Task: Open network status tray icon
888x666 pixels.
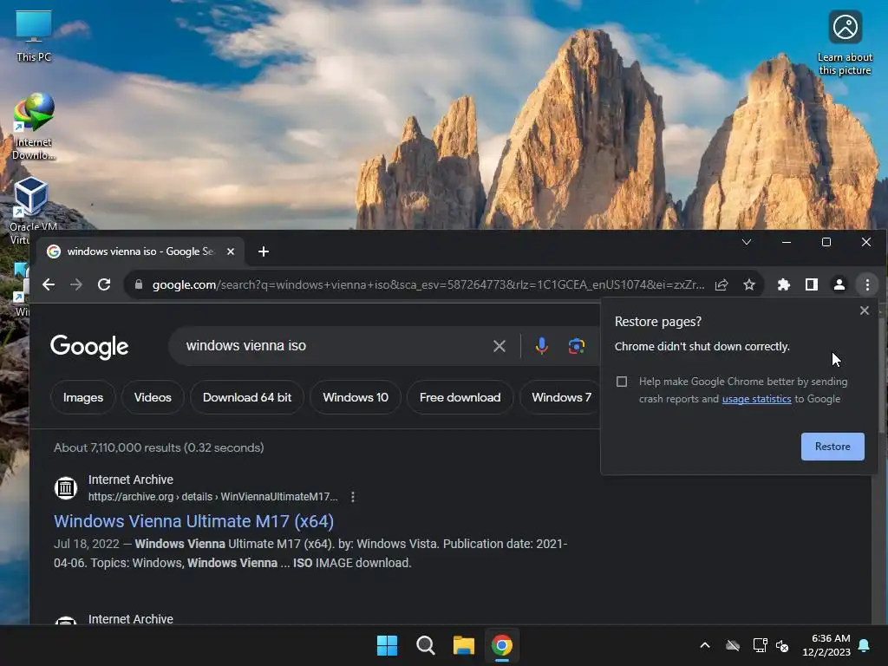Action: point(760,645)
